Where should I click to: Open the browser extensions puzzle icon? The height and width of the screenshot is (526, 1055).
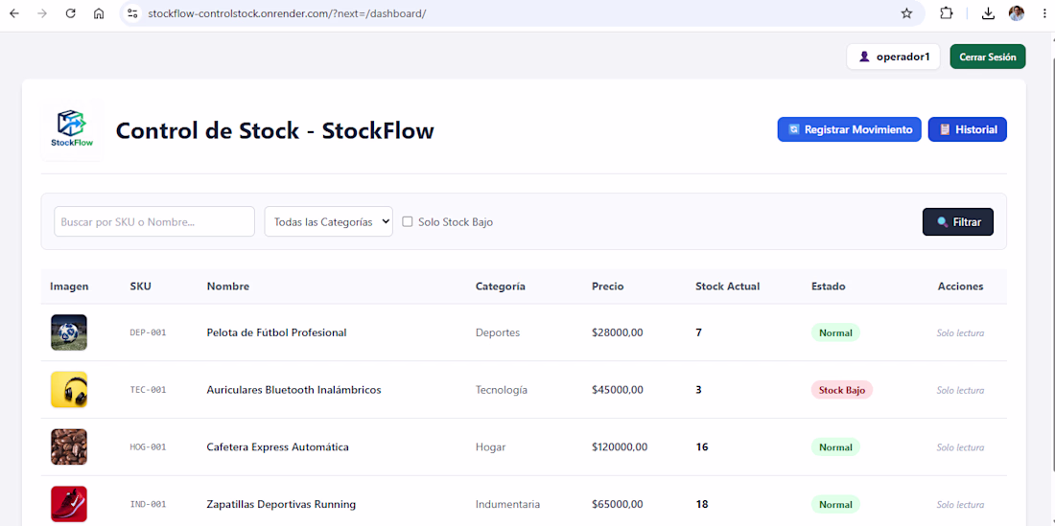click(946, 13)
